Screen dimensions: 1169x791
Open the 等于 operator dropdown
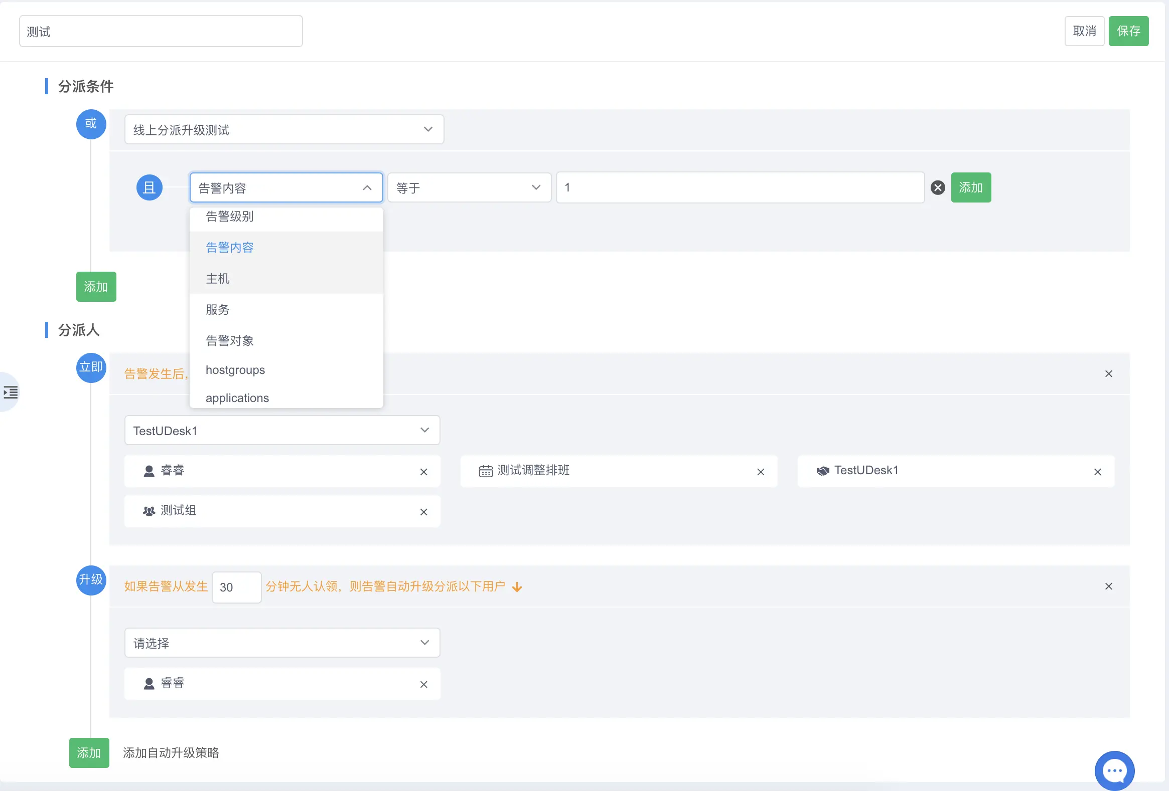click(x=469, y=187)
